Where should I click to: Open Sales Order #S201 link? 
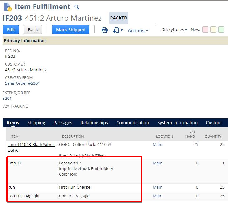(23, 83)
